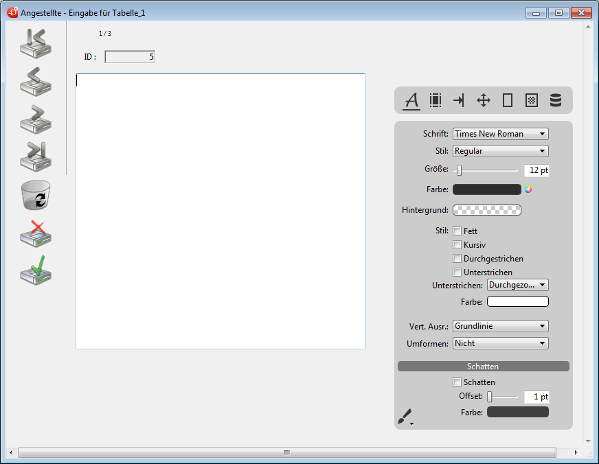Screen dimensions: 599x464
Task: Toggle the Kursiv checkbox
Action: [457, 245]
